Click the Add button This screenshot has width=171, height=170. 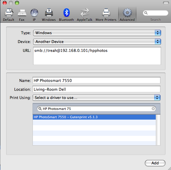coord(155,163)
